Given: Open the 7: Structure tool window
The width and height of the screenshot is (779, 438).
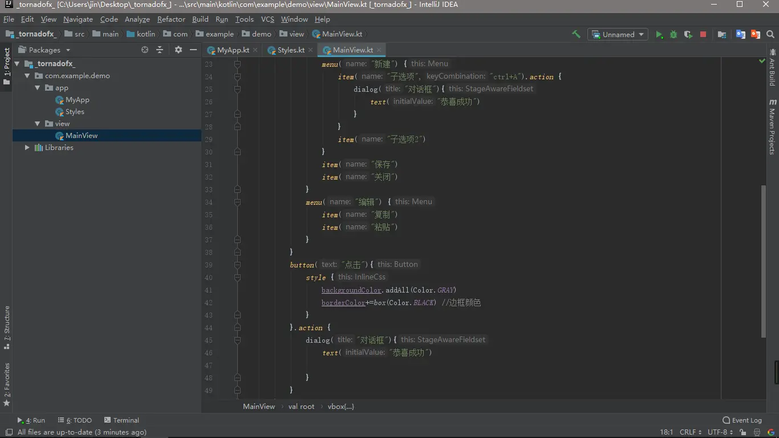Looking at the screenshot, I should click(6, 326).
